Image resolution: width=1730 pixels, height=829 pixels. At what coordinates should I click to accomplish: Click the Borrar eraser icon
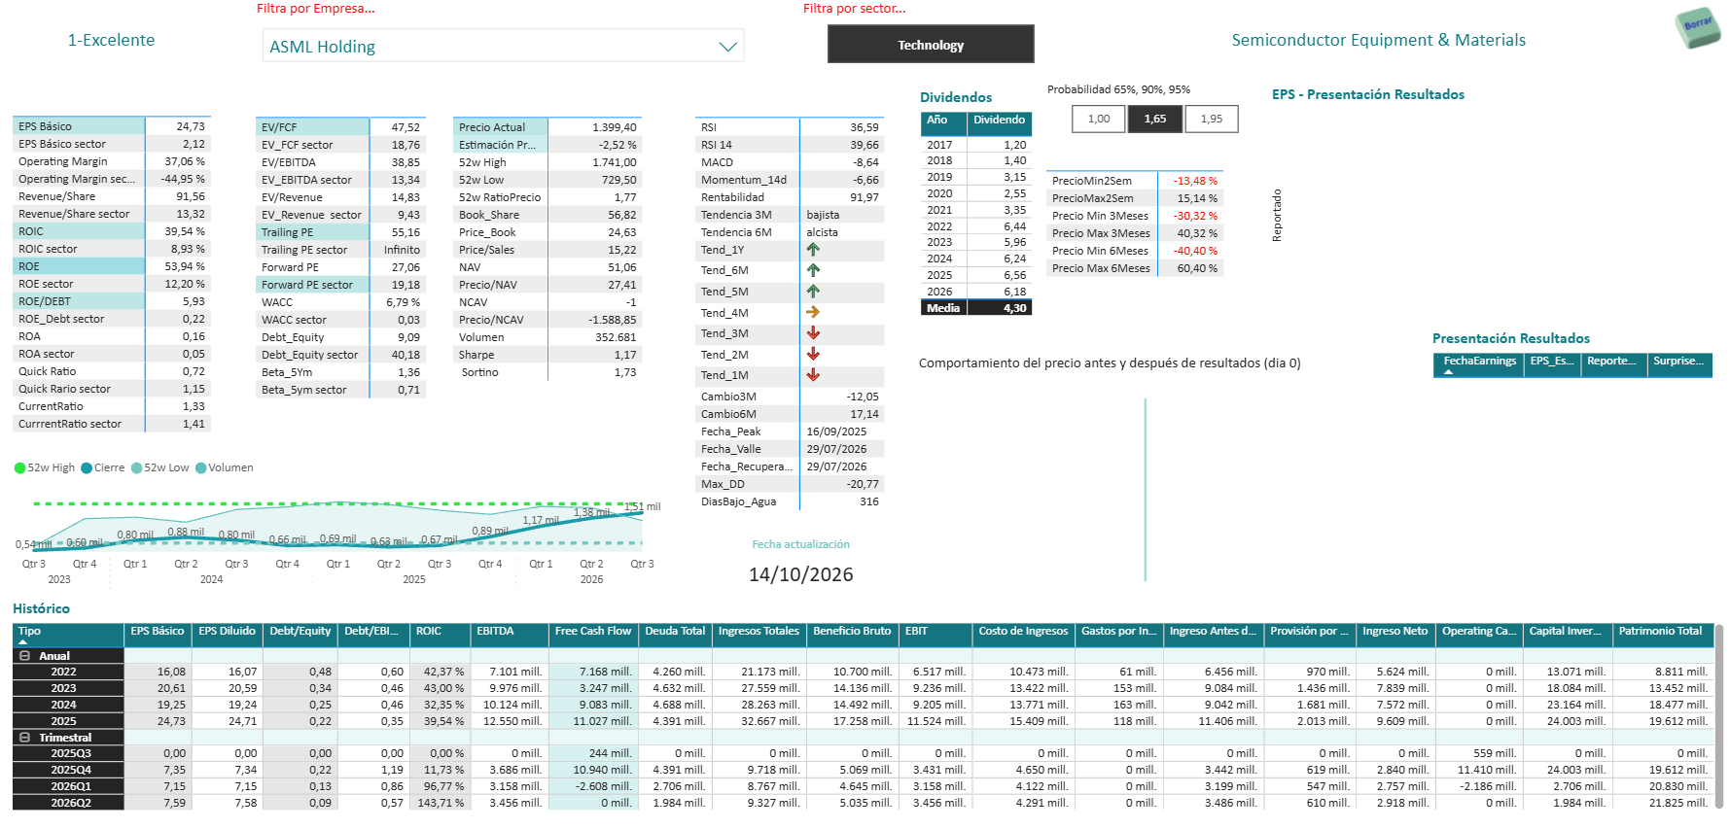point(1697,26)
